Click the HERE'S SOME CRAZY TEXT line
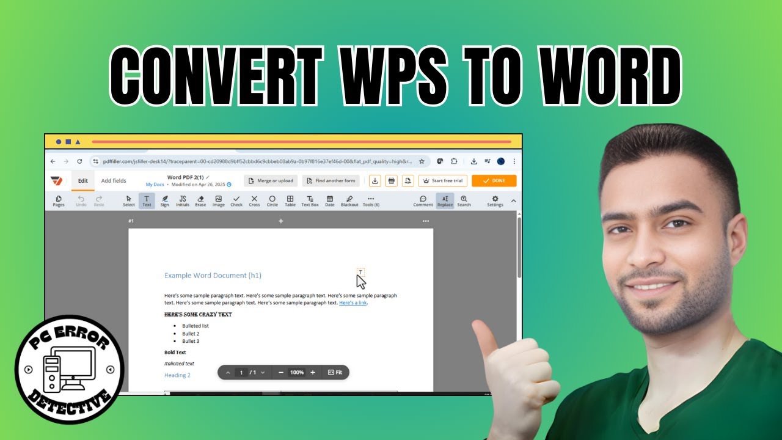The height and width of the screenshot is (440, 782). pos(198,314)
